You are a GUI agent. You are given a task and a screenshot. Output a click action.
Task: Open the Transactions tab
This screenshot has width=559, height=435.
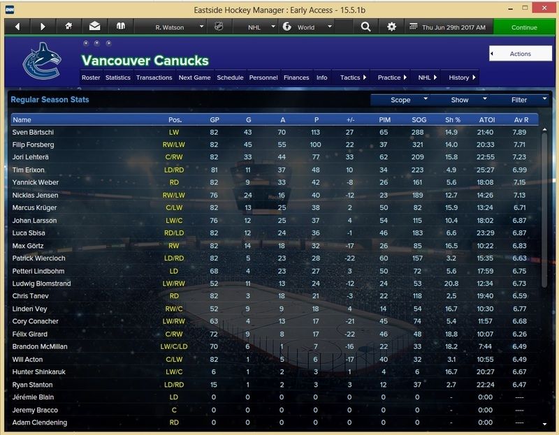click(154, 78)
